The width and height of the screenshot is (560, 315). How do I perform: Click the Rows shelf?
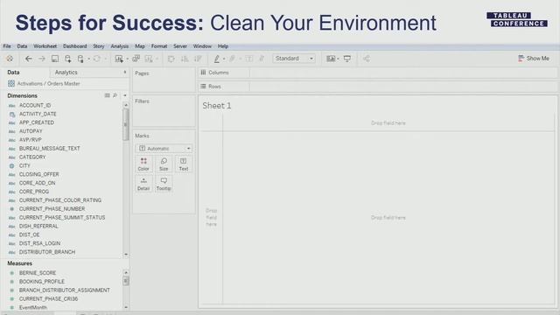[x=377, y=87]
